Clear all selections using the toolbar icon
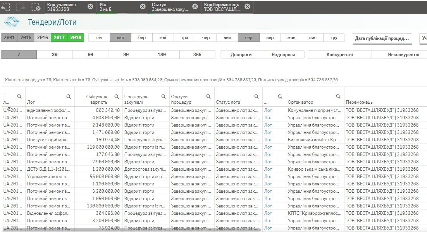 tap(36, 7)
